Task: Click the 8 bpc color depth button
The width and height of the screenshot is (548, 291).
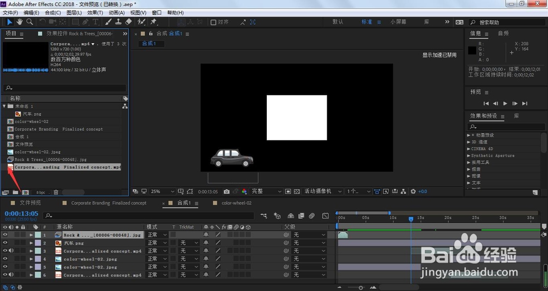Action: (41, 192)
